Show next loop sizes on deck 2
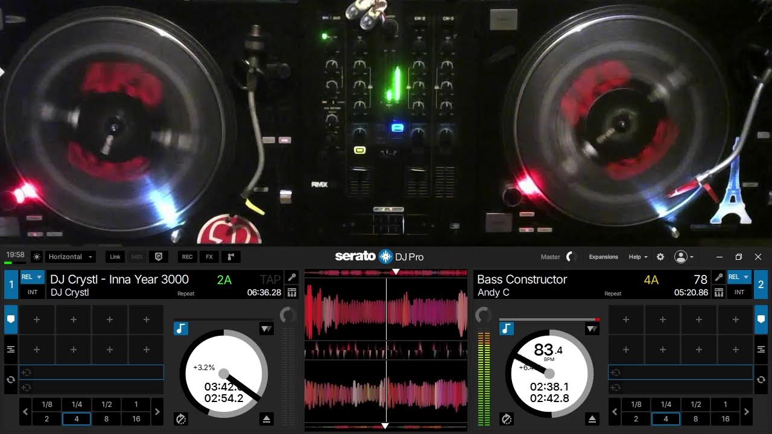This screenshot has width=772, height=434. 747,412
